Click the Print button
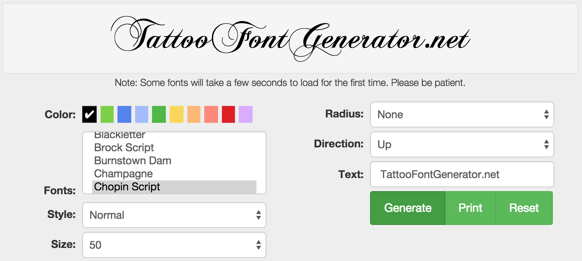Viewport: 582px width, 261px height. pyautogui.click(x=470, y=208)
